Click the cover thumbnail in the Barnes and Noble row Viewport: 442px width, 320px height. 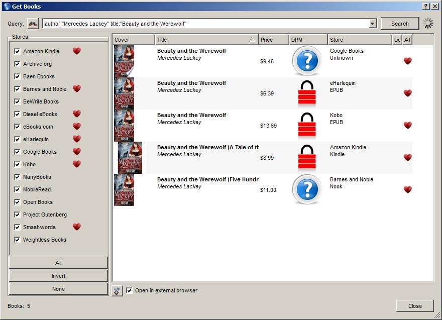pyautogui.click(x=124, y=190)
